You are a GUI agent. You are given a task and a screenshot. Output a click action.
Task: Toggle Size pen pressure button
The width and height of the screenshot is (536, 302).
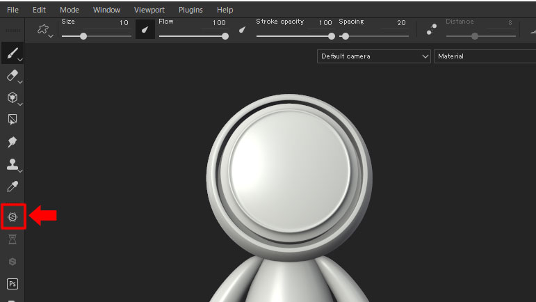coord(145,29)
